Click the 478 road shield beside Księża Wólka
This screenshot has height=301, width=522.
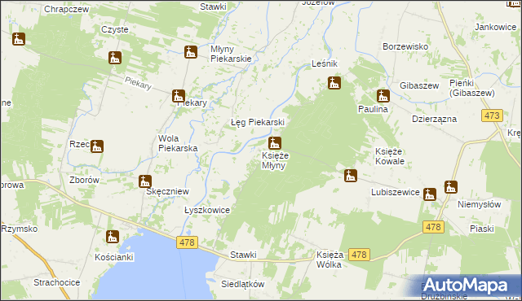tap(359, 255)
